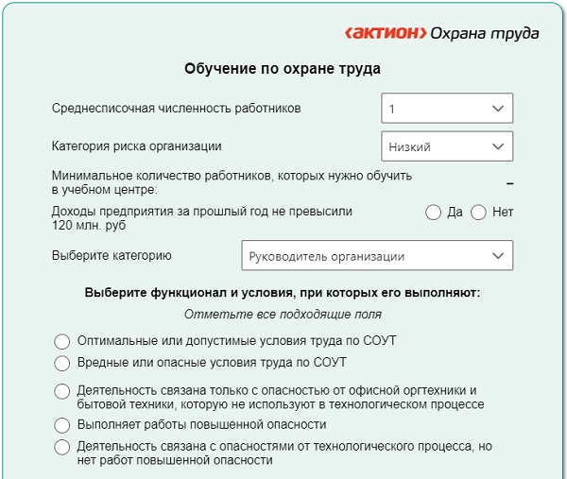Enable the технологического процесса hazards option

62,447
